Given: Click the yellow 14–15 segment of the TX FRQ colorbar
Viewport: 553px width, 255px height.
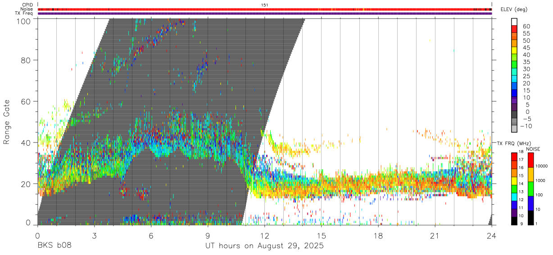Looking at the screenshot, I should point(515,181).
